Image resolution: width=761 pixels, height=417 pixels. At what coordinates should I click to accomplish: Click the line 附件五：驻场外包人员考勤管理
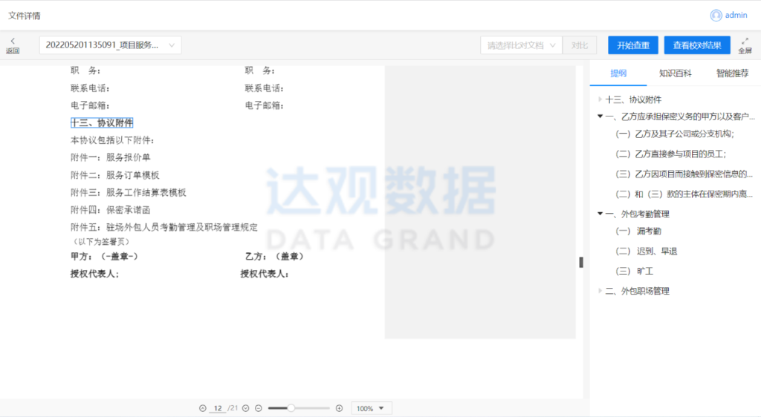(164, 227)
